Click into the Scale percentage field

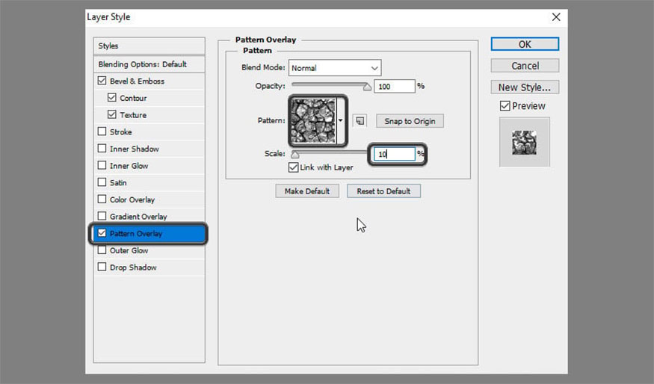394,155
